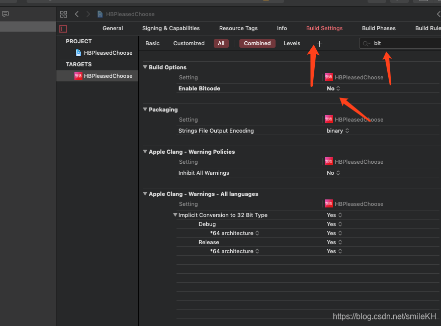Switch to Levels view mode
The image size is (441, 326).
coord(292,43)
